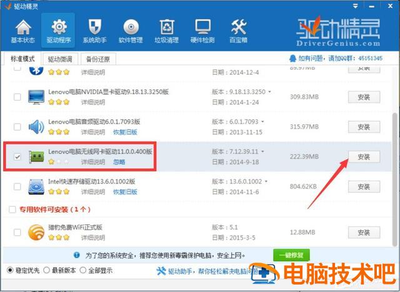Install the wireless card driver 安装 button
This screenshot has width=400, height=292.
(364, 157)
